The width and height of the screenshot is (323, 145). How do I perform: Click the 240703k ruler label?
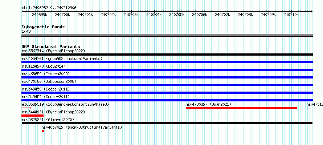pyautogui.click(x=131, y=15)
